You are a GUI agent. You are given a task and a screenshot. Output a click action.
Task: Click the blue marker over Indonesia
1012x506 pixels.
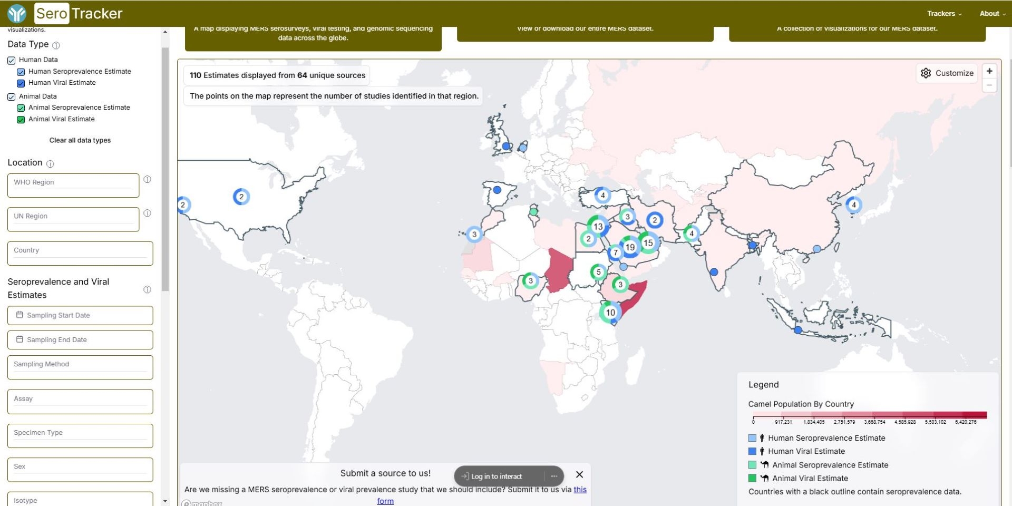[x=798, y=330]
